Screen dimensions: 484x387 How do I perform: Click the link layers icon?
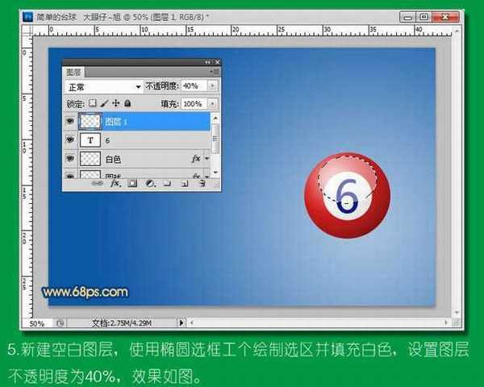[98, 184]
